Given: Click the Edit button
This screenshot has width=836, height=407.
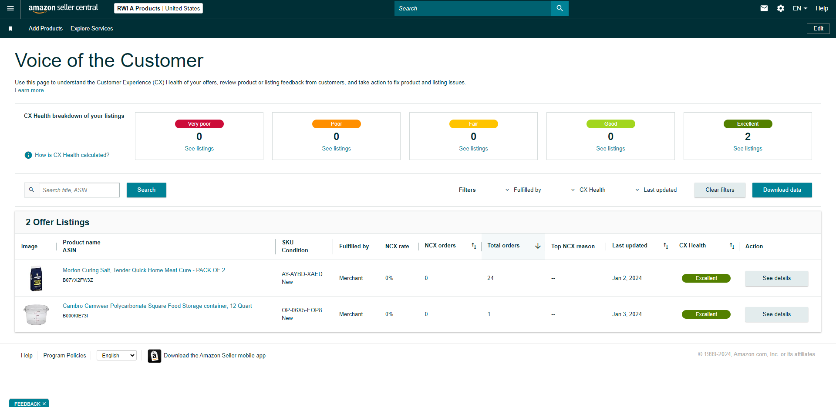Looking at the screenshot, I should [818, 29].
